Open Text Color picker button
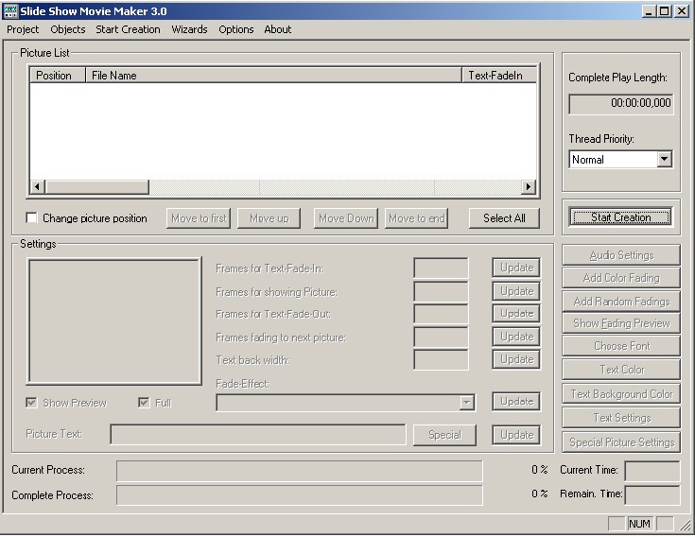 click(x=621, y=370)
